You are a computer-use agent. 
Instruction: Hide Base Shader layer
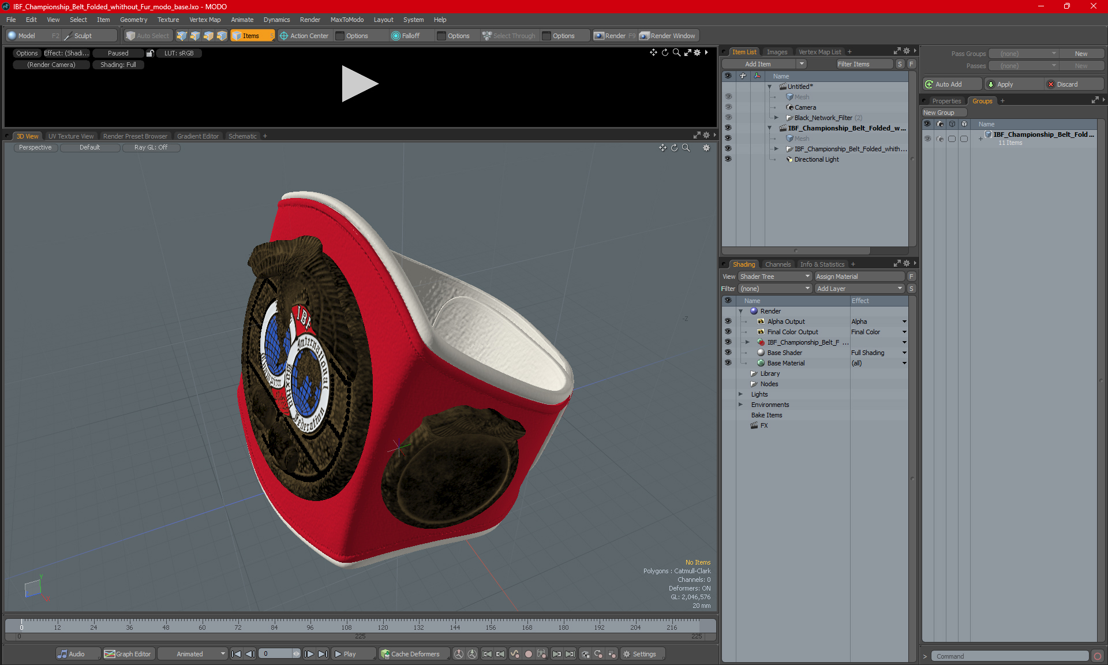[x=728, y=353]
